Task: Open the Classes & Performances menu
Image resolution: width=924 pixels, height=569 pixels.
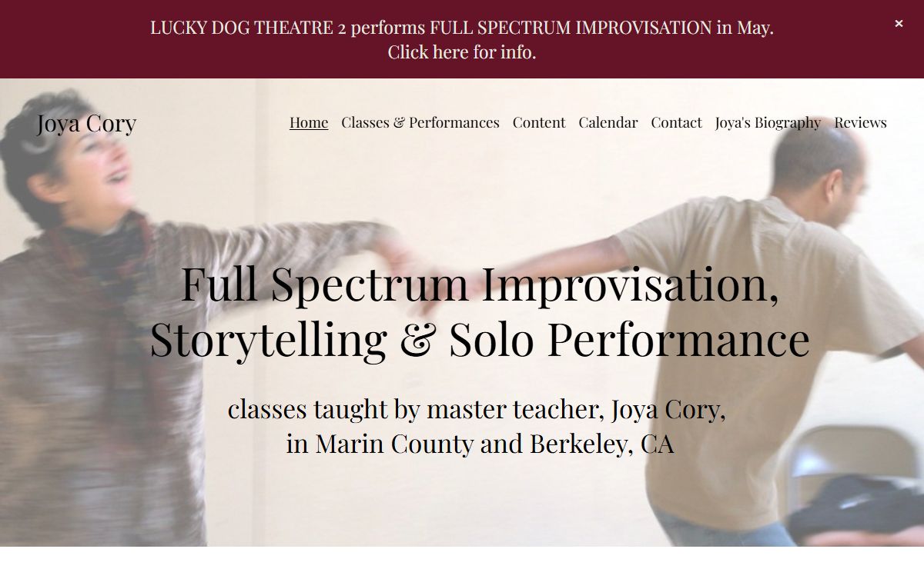Action: (x=420, y=122)
